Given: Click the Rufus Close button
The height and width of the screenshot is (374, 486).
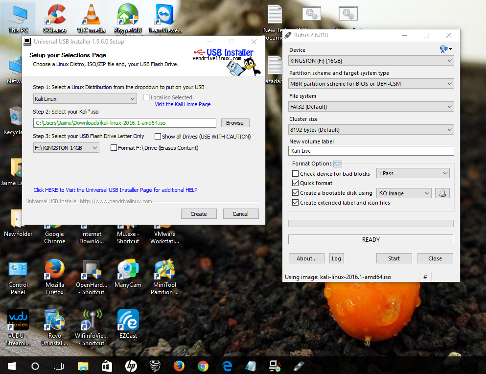Looking at the screenshot, I should 435,258.
